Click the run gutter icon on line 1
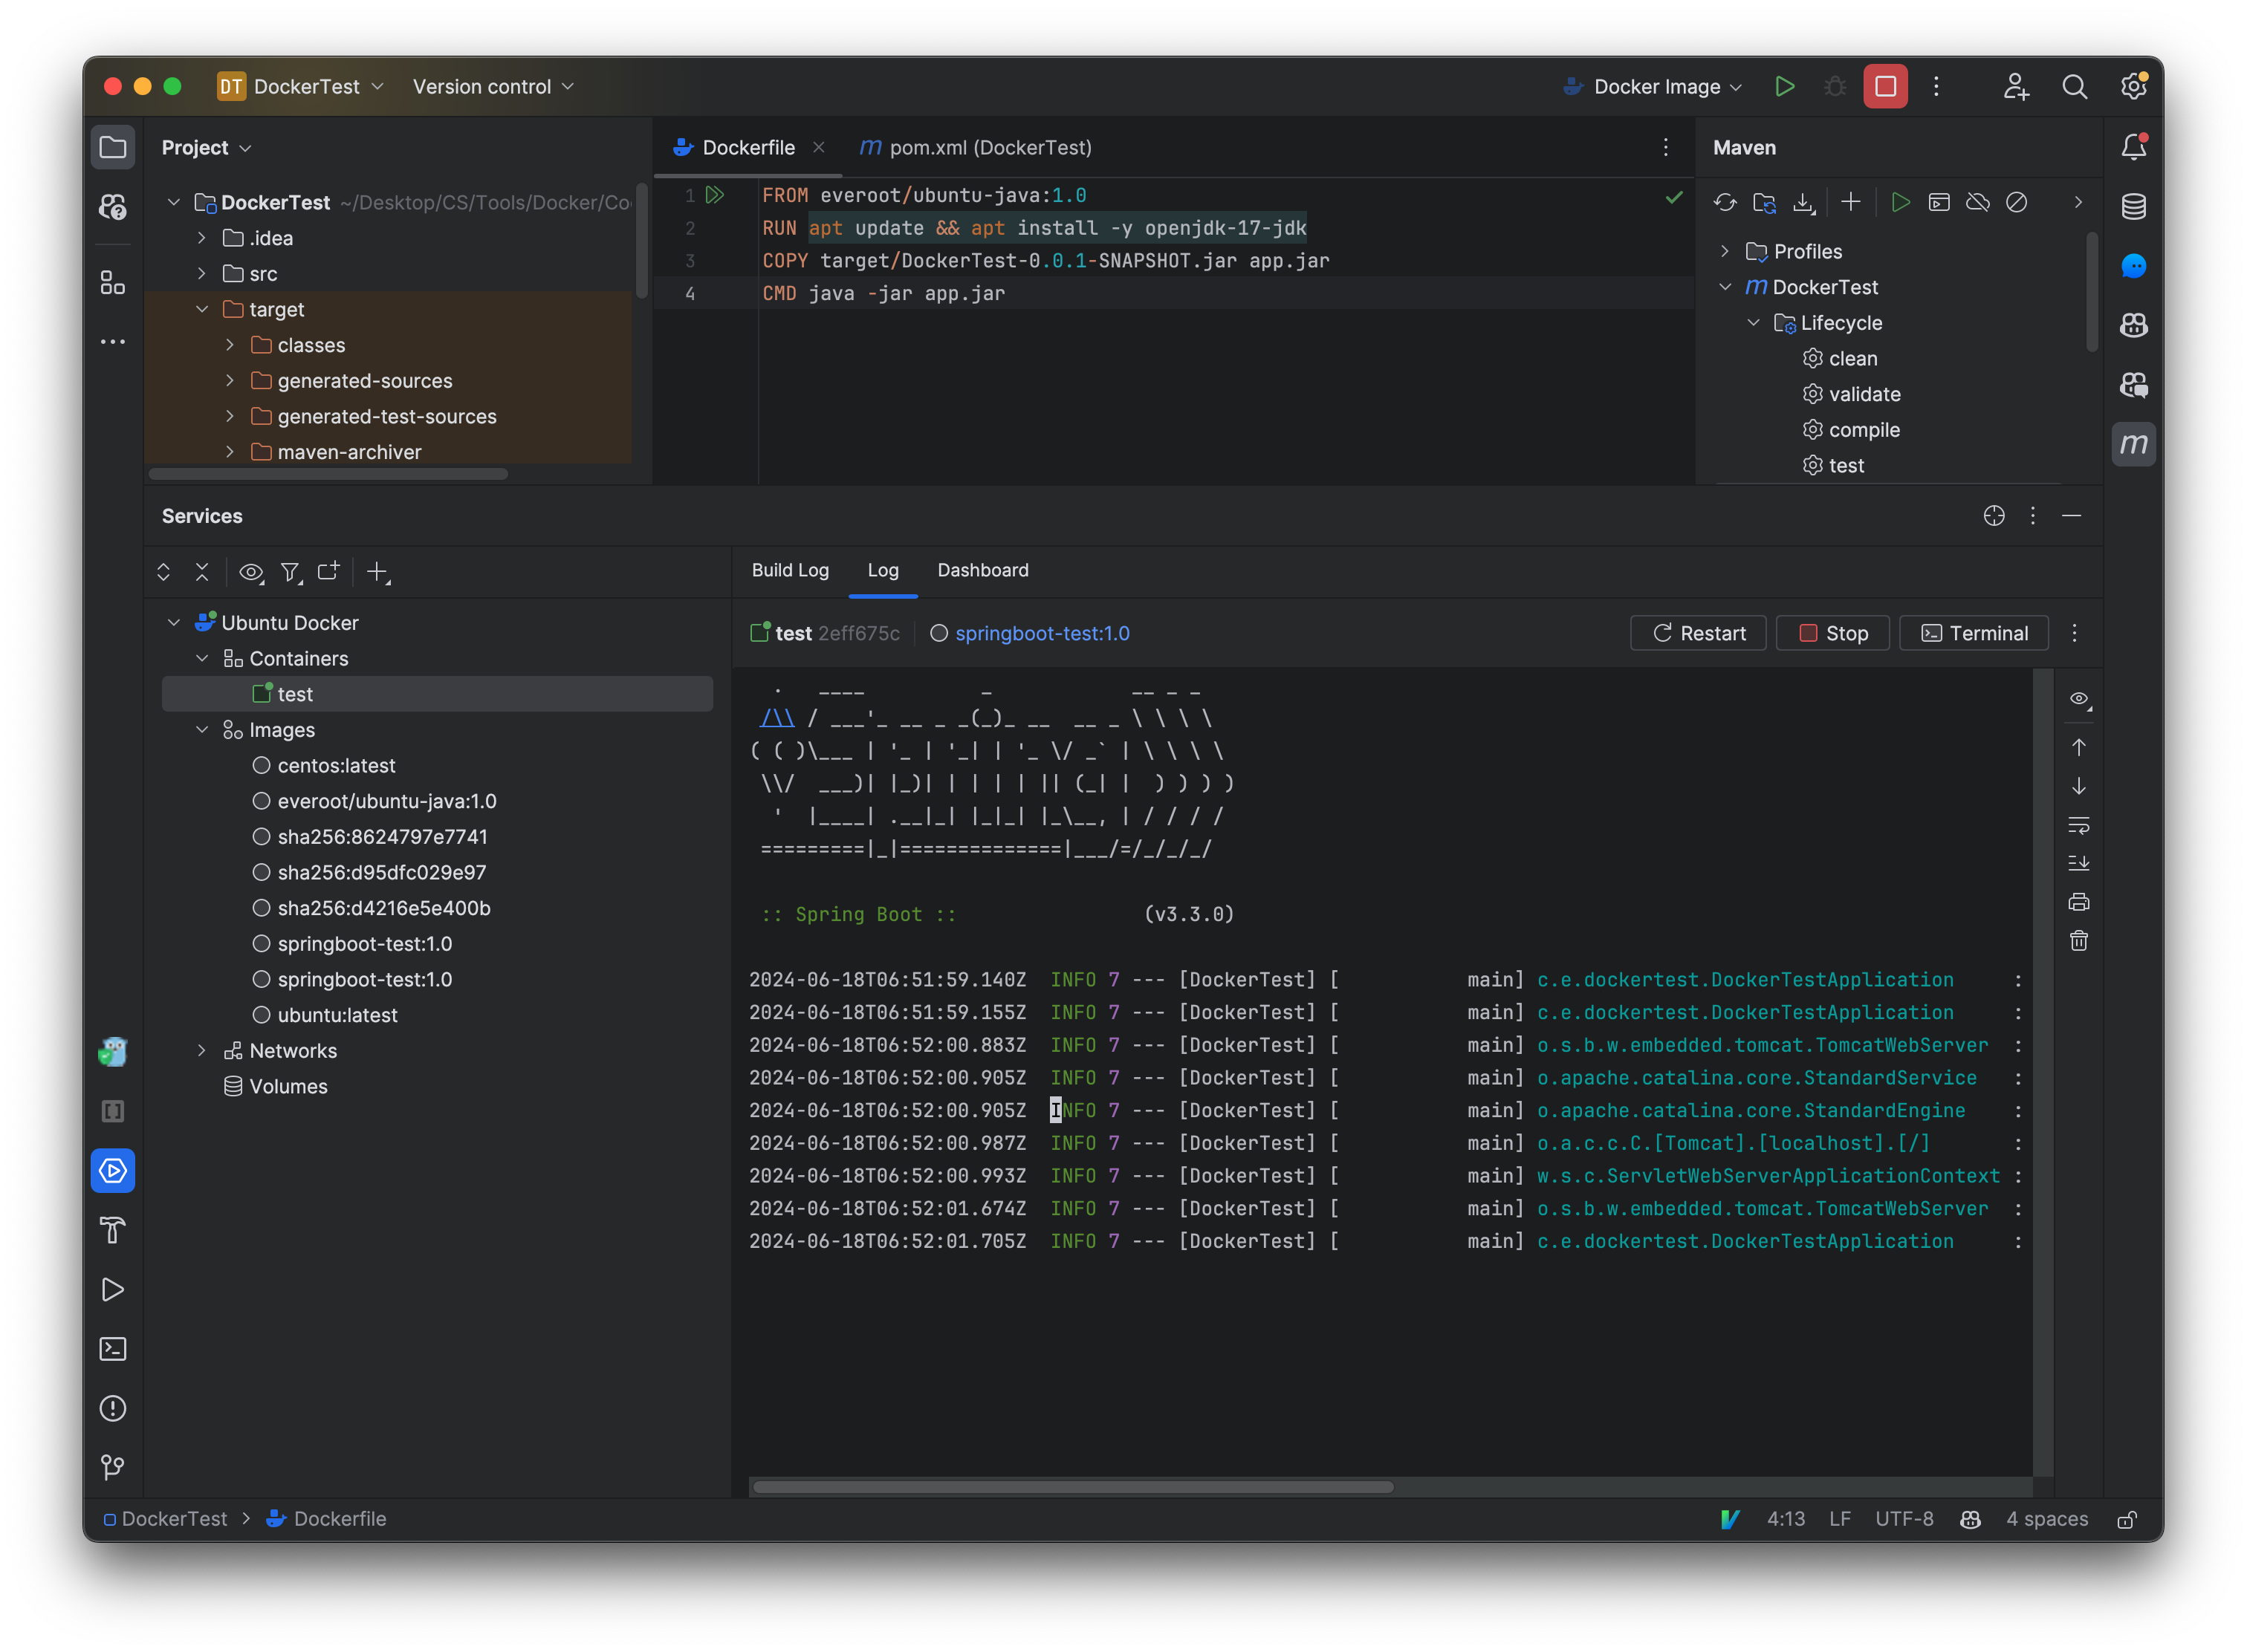 click(714, 195)
